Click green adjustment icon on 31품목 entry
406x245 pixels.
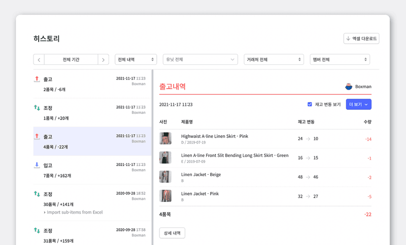37,231
